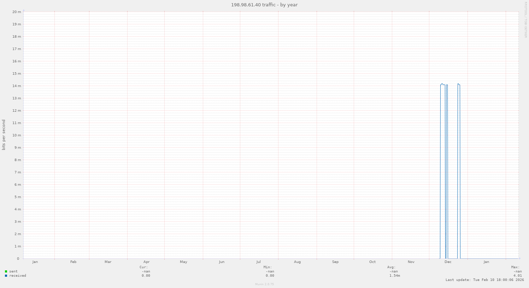This screenshot has width=529, height=288.
Task: Click the RRDTOOL watermark text
Action: coord(525,19)
